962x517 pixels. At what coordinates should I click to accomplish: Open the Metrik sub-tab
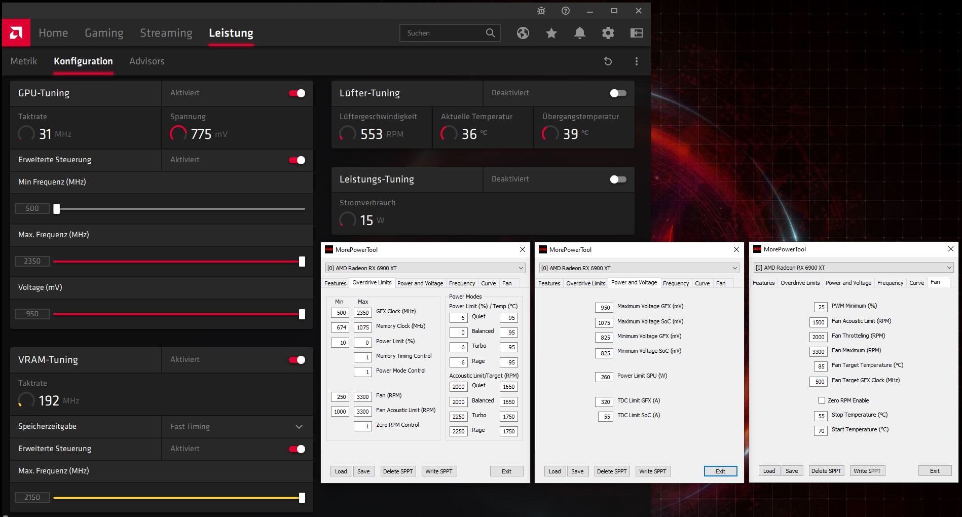point(24,61)
